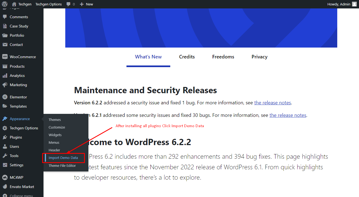The image size is (359, 197).
Task: Switch to the Privacy tab
Action: click(x=259, y=57)
